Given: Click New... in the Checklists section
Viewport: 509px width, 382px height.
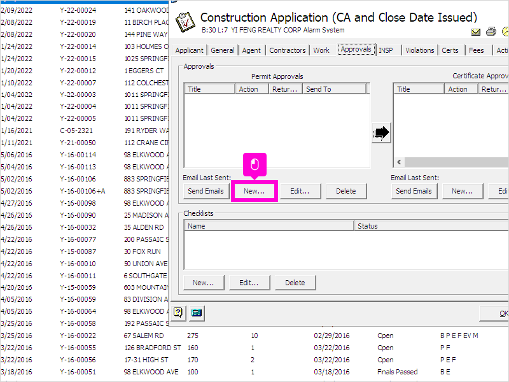Looking at the screenshot, I should 204,283.
